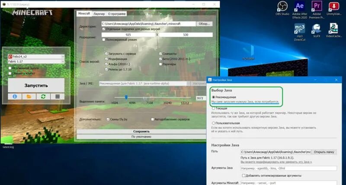Click the directory path input field
Image resolution: width=346 pixels, height=185 pixels.
tap(148, 24)
